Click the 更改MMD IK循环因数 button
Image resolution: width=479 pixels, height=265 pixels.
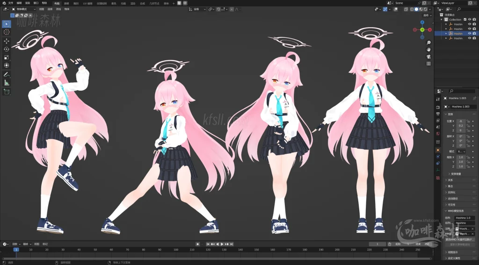(x=459, y=239)
